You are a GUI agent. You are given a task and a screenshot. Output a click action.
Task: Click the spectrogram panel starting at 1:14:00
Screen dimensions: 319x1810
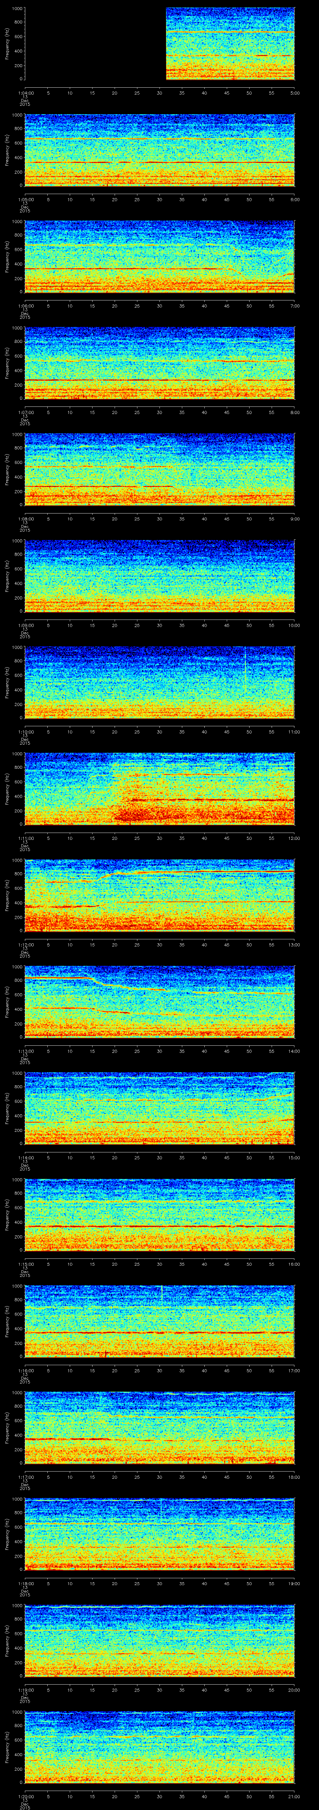160,1108
